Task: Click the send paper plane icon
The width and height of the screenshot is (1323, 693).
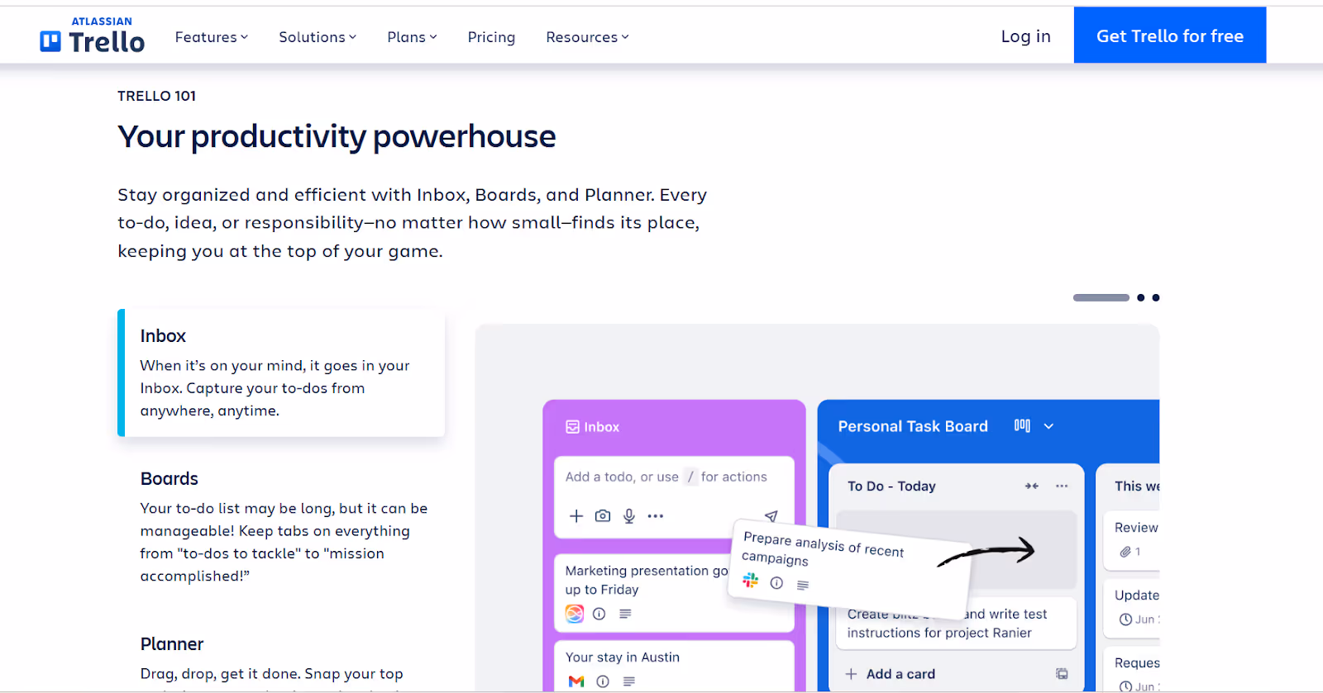Action: (771, 516)
